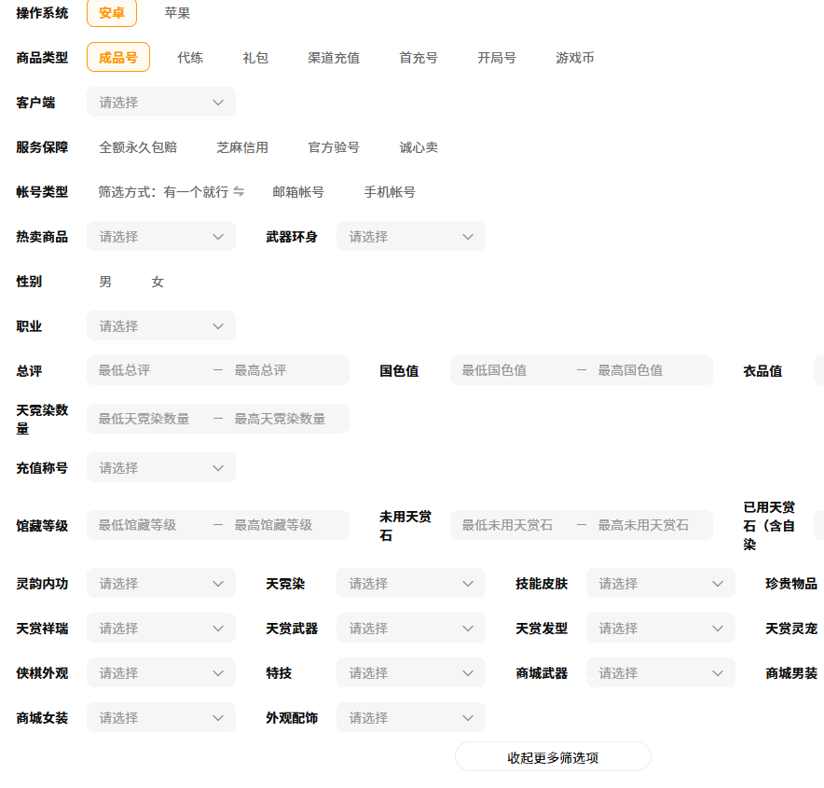Select 女 gender option
824x788 pixels.
pos(158,282)
